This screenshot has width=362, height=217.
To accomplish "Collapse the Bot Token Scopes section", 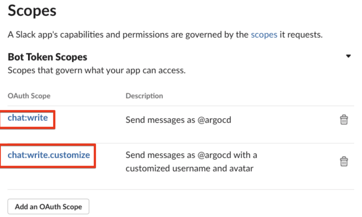I will 348,56.
